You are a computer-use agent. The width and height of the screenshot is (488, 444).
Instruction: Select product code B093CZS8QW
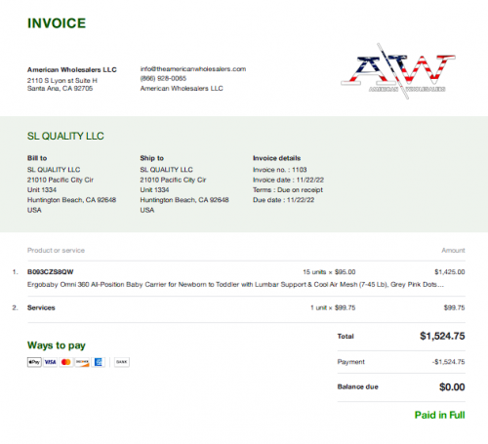tap(51, 272)
